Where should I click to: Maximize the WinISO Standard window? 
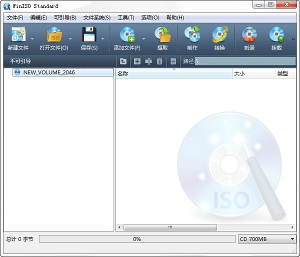click(x=270, y=4)
